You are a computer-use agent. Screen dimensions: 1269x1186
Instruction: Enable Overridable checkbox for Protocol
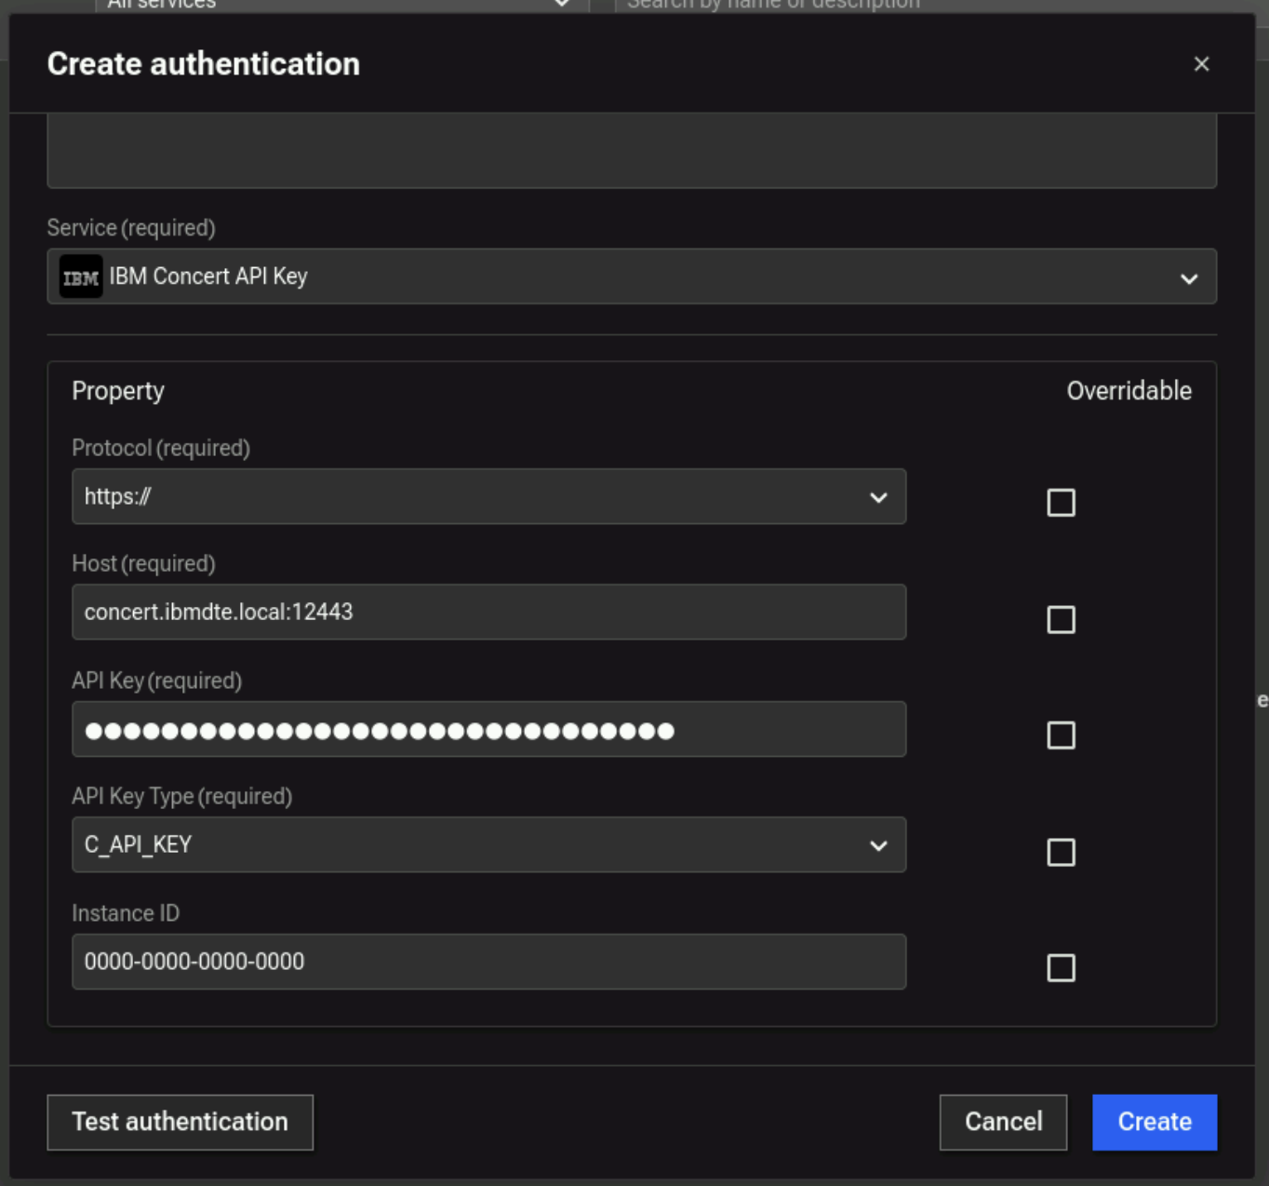pos(1061,503)
